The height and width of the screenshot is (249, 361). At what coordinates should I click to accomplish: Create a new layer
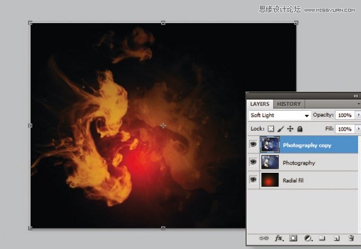[x=336, y=239]
